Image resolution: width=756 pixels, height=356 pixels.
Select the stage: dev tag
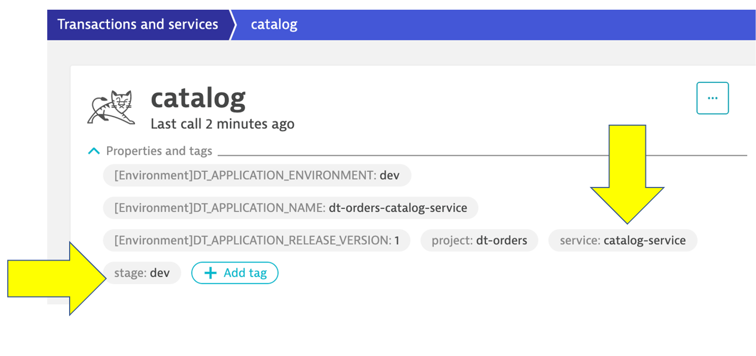click(x=142, y=273)
